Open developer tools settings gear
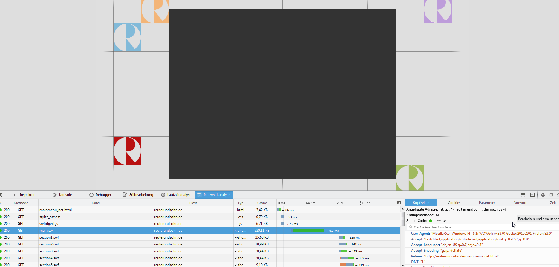The image size is (559, 267). tap(543, 195)
